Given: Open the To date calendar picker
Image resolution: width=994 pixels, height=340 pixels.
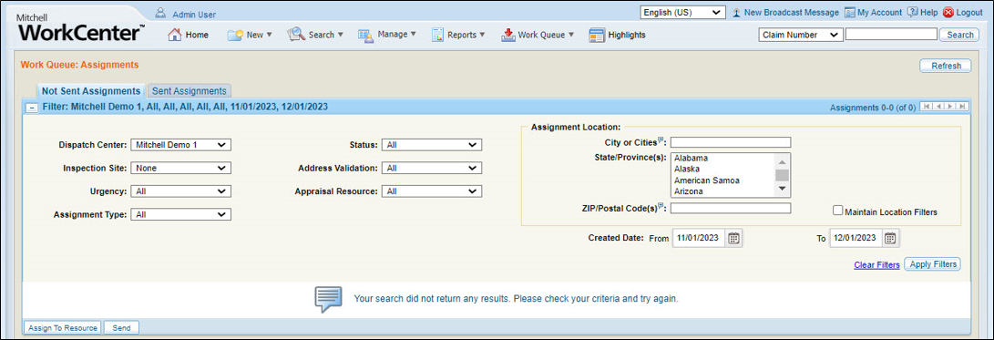Looking at the screenshot, I should point(891,238).
